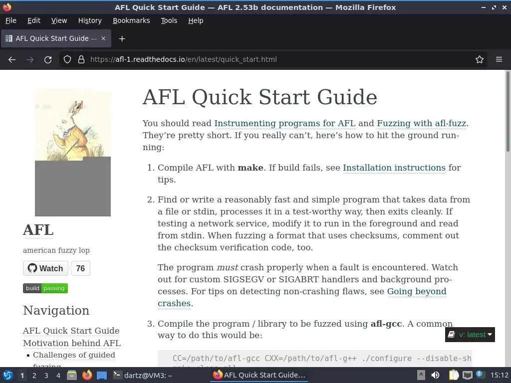The image size is (511, 383).
Task: Click the Firefox logo in title bar
Action: pyautogui.click(x=7, y=7)
